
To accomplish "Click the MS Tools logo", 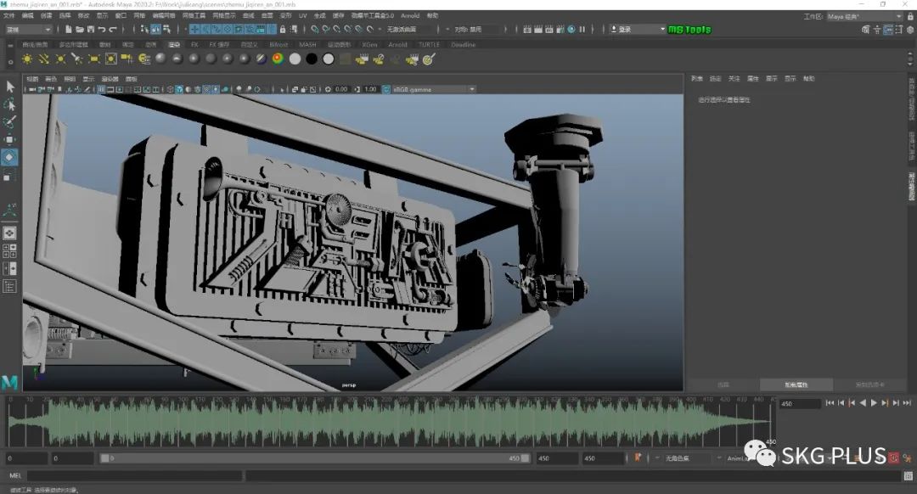I will click(x=689, y=29).
